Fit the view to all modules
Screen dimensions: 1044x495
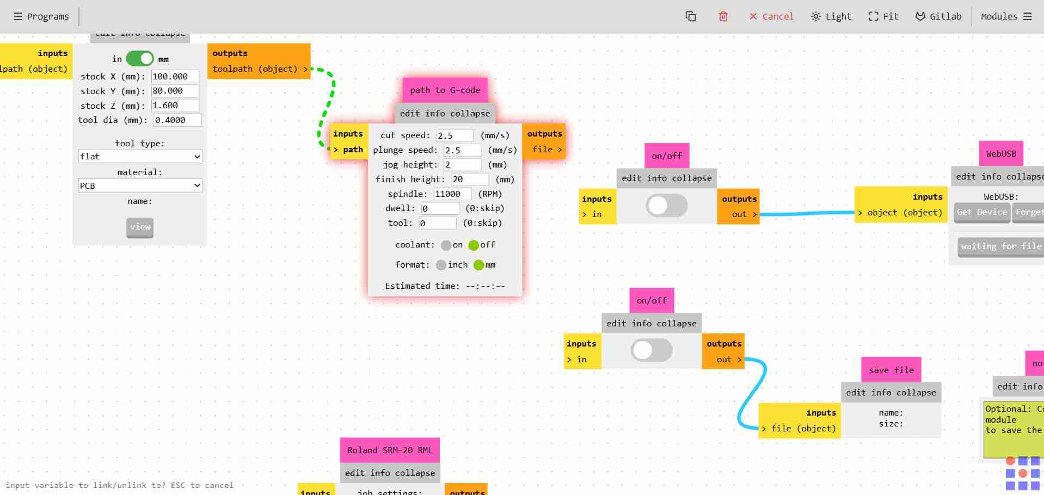pyautogui.click(x=883, y=16)
